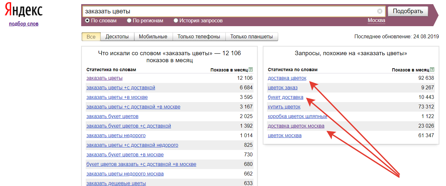Select the 'По регионам' radio option
Image resolution: width=446 pixels, height=186 pixels.
coord(129,21)
